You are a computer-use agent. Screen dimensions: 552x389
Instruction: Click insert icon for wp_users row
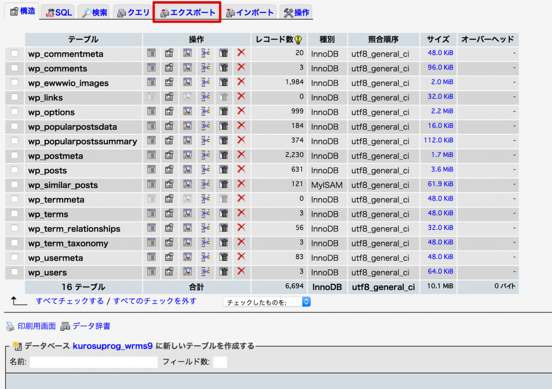pos(205,272)
